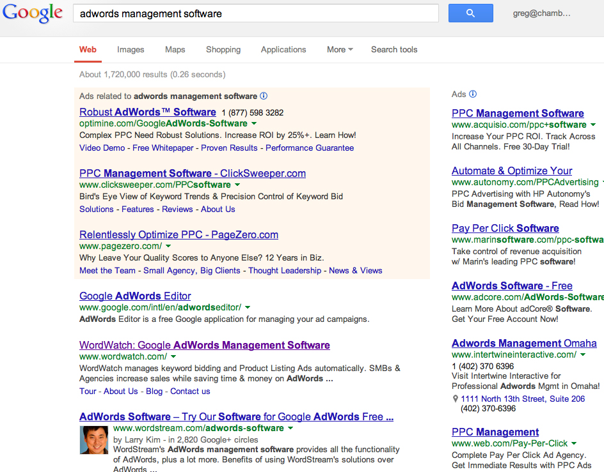Open Search tools options
The height and width of the screenshot is (472, 604).
click(x=394, y=50)
